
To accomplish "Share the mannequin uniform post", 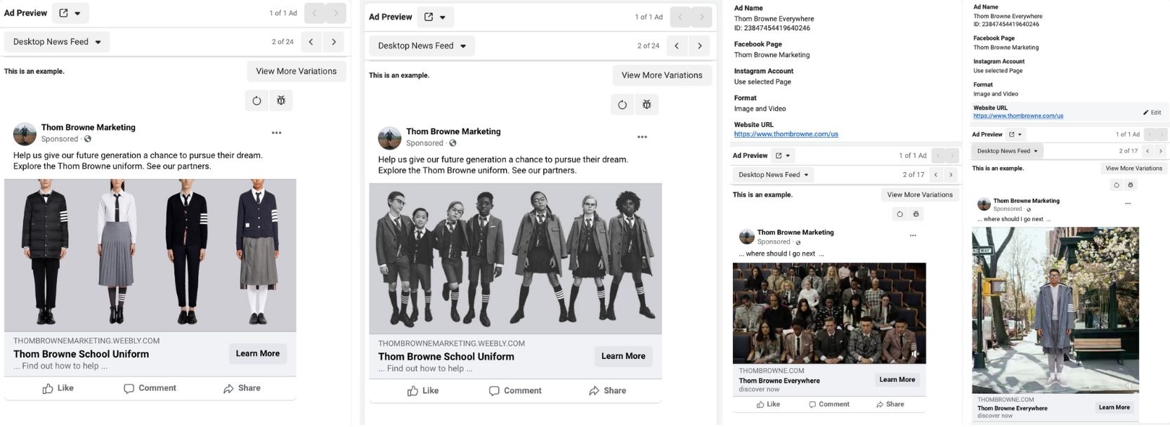I will pos(242,388).
